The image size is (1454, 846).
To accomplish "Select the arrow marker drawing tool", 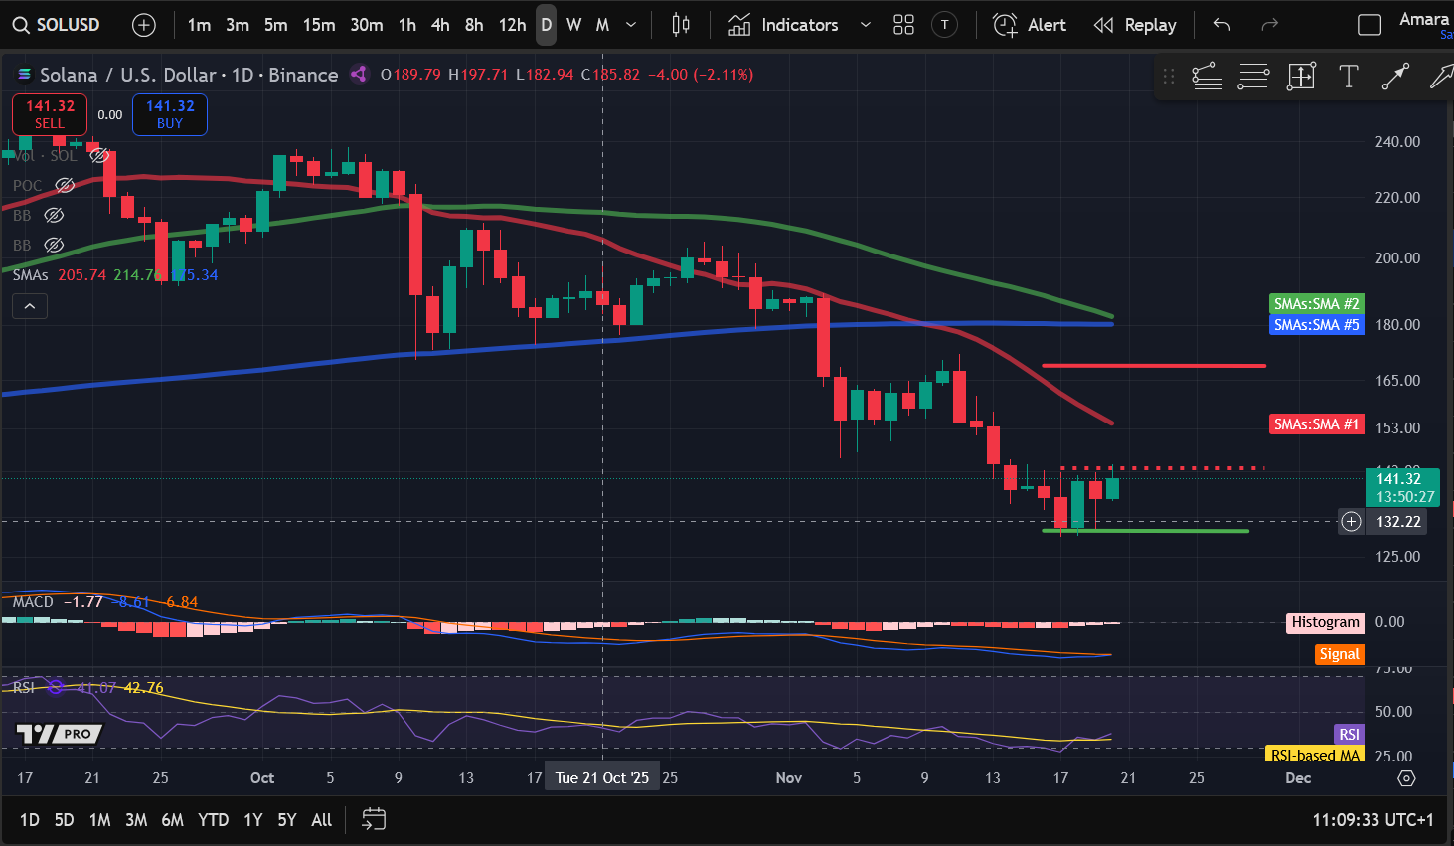I will pos(1395,76).
